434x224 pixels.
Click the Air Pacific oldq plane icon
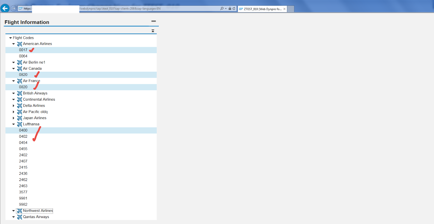tap(20, 112)
